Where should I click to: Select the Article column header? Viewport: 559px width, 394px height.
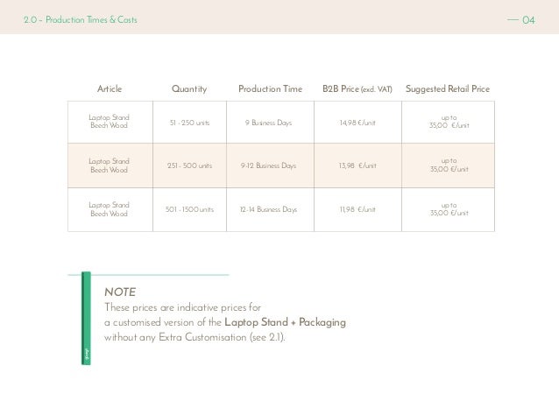click(x=110, y=89)
